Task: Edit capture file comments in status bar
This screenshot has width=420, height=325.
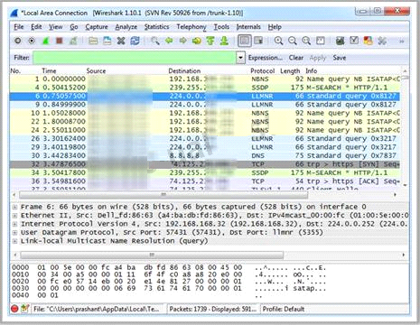Action: [x=24, y=309]
